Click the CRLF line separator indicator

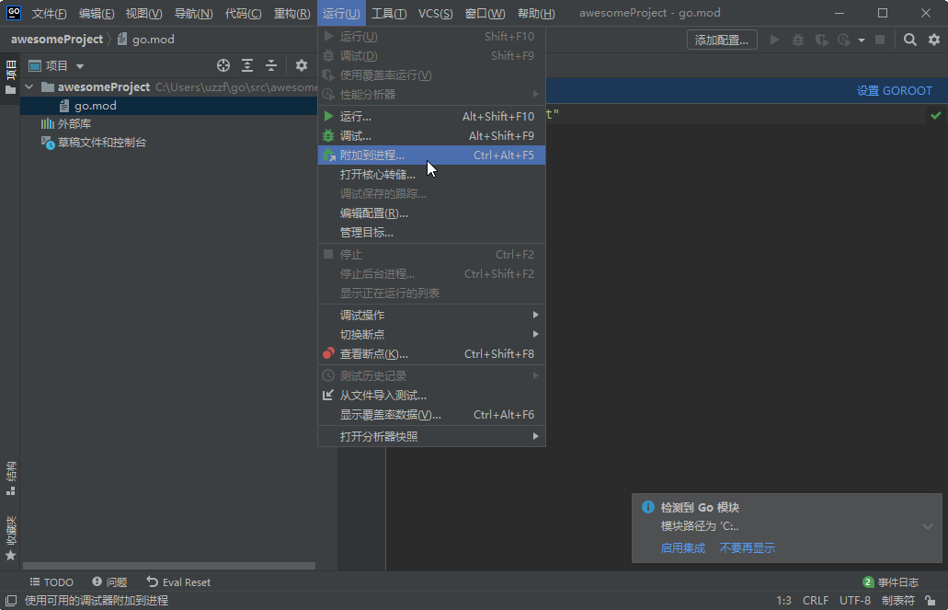(x=816, y=600)
